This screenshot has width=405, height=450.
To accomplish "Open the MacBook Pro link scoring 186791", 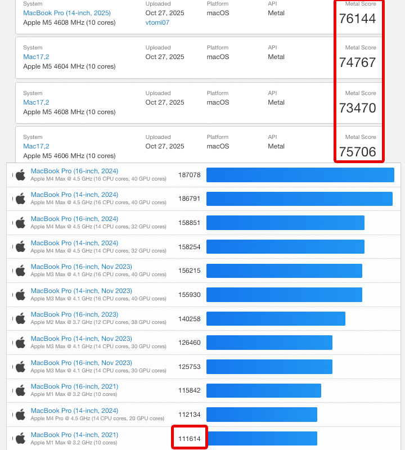I will tap(74, 195).
